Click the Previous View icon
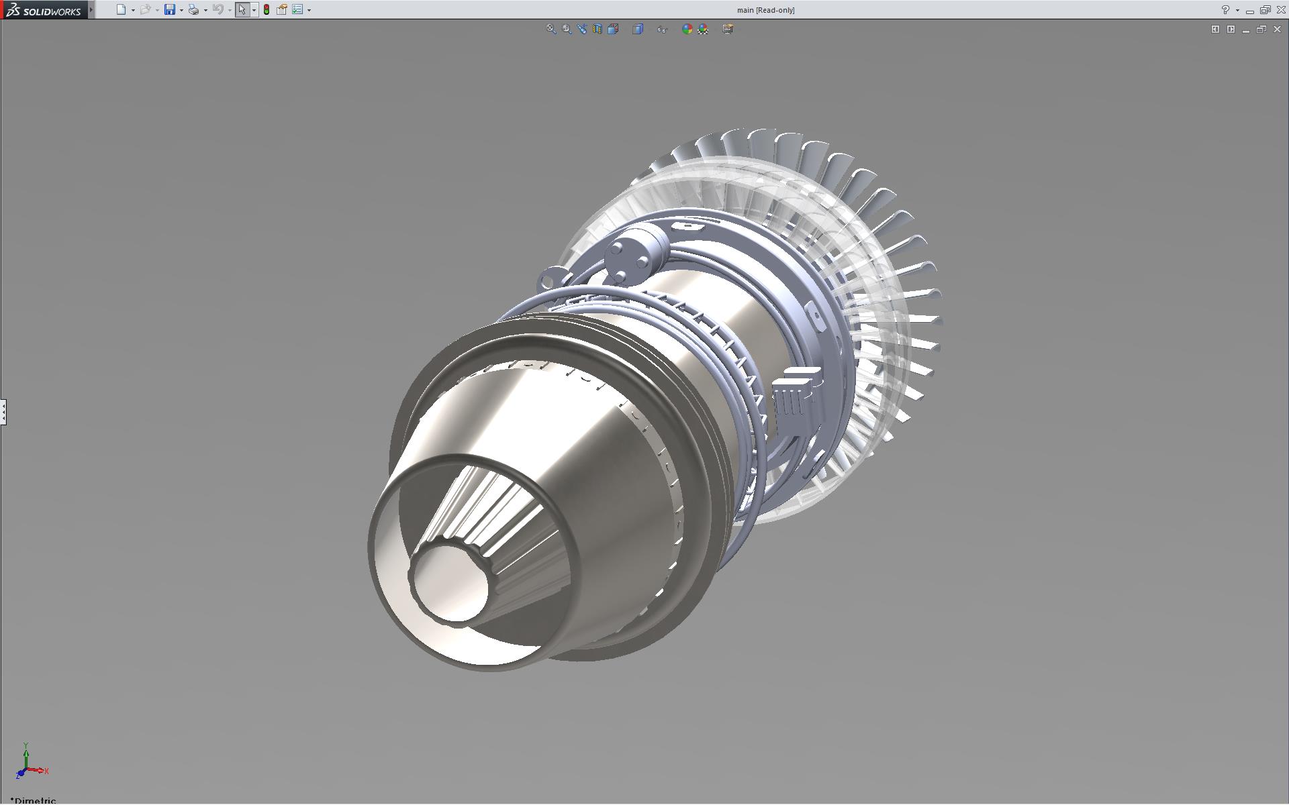The image size is (1289, 805). (x=581, y=29)
